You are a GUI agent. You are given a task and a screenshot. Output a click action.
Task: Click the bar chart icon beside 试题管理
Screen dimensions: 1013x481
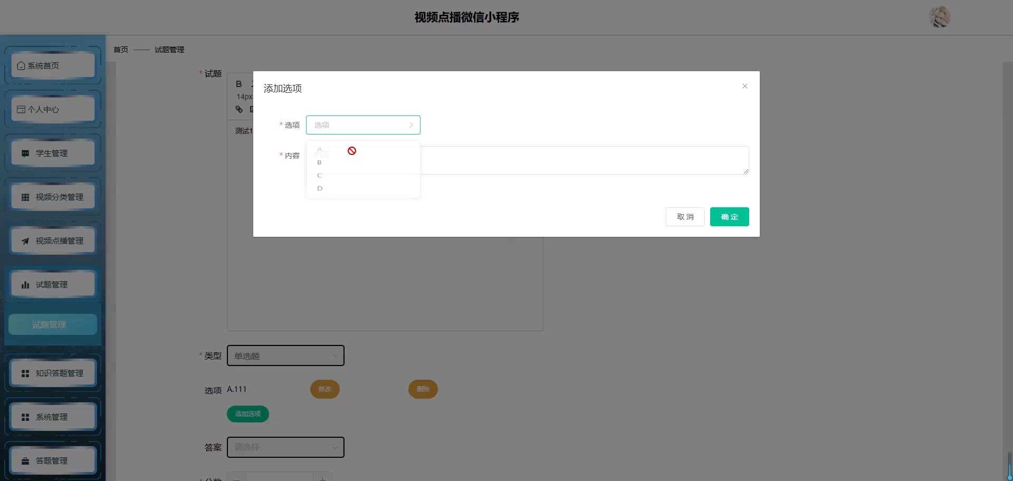click(25, 285)
